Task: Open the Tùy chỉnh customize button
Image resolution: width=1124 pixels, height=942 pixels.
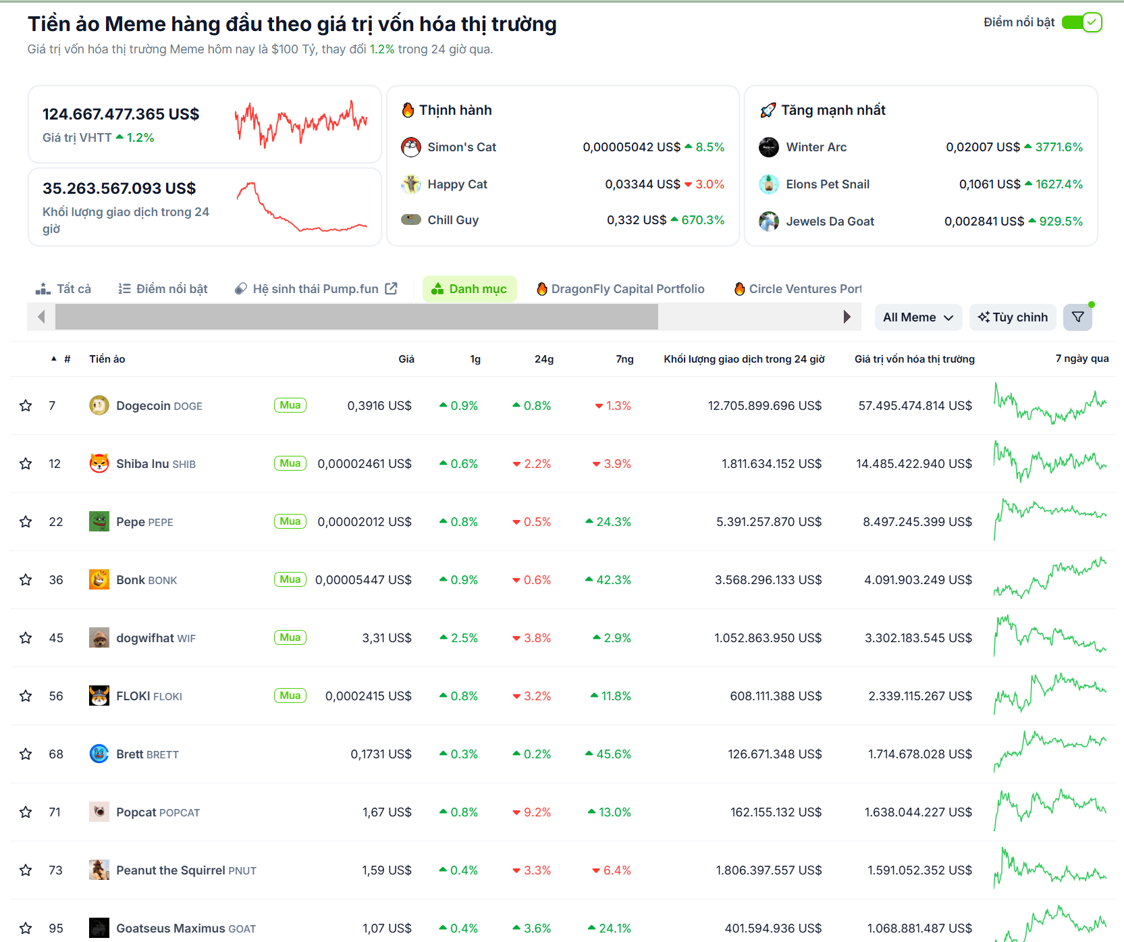Action: coord(1013,317)
